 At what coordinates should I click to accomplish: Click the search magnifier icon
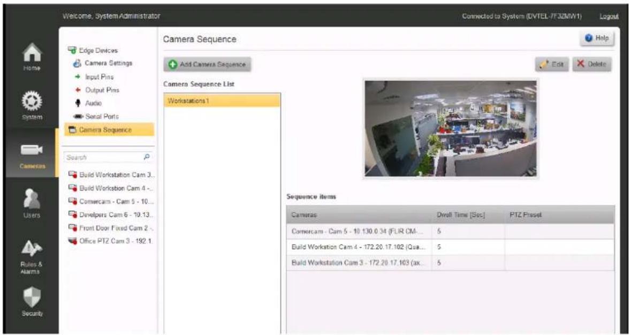pyautogui.click(x=147, y=157)
